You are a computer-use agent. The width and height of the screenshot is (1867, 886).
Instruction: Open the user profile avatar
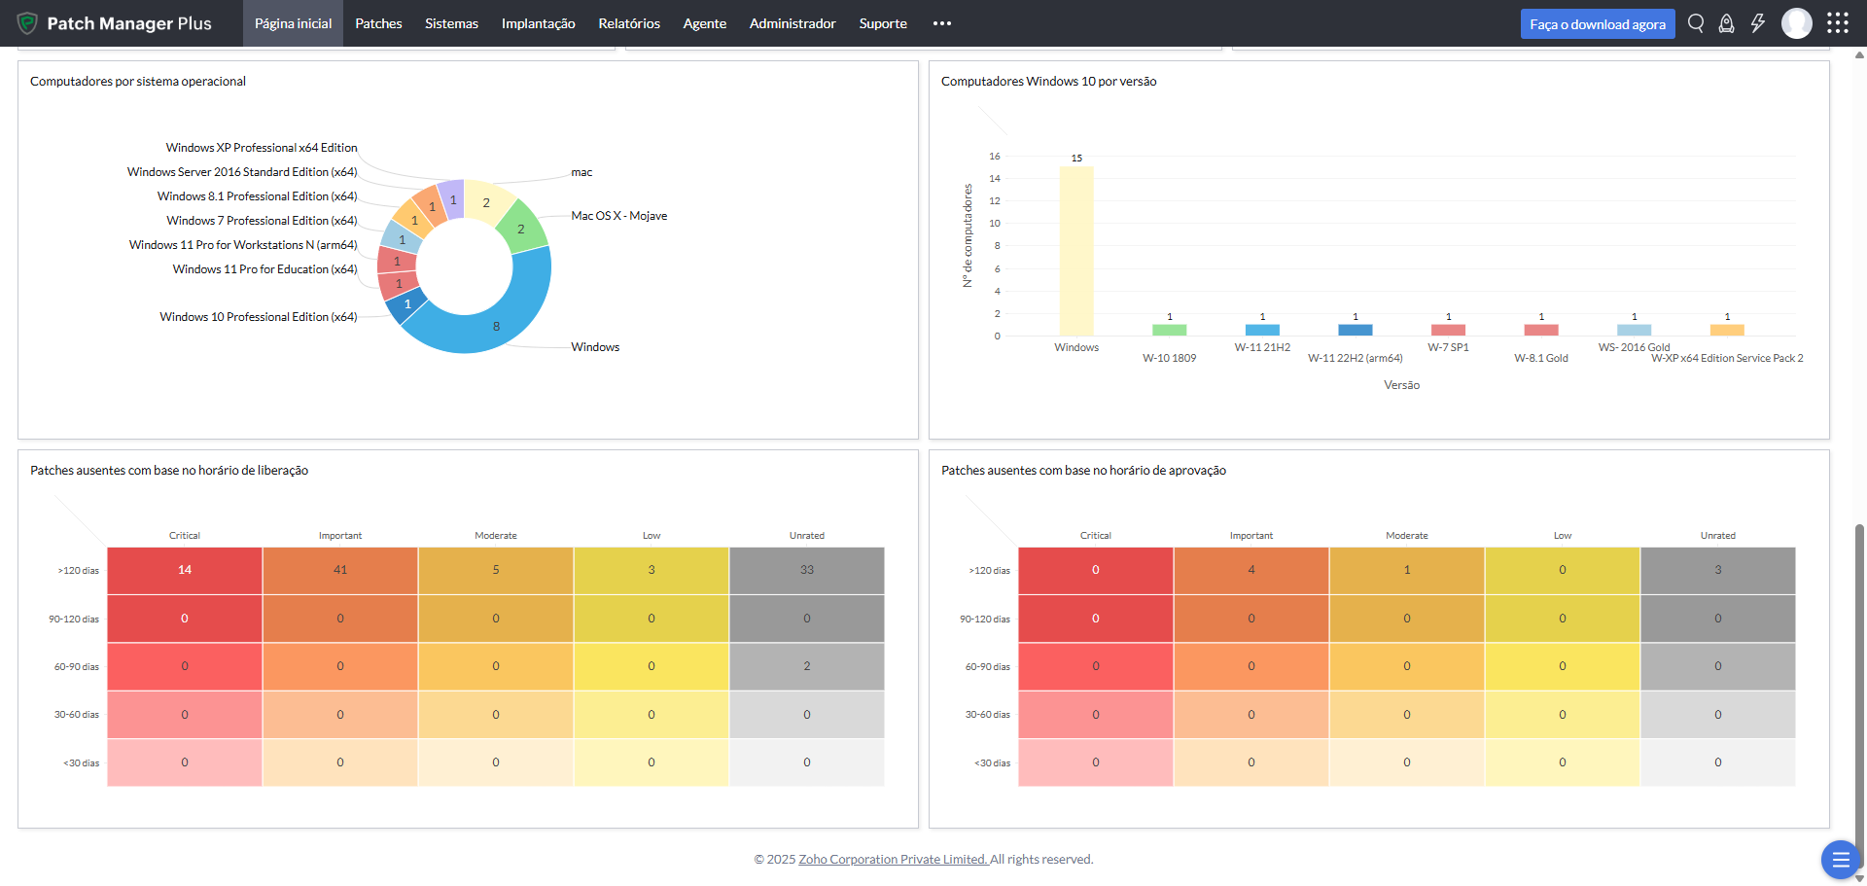(1796, 23)
